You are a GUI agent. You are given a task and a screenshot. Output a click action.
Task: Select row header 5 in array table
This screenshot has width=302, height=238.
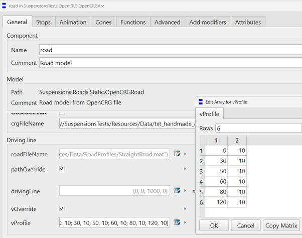point(202,192)
